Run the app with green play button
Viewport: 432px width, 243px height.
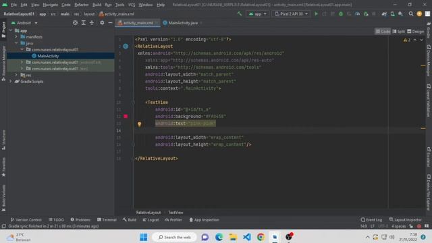316,13
